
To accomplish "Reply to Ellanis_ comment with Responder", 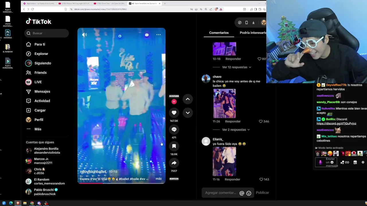I will click(232, 179).
